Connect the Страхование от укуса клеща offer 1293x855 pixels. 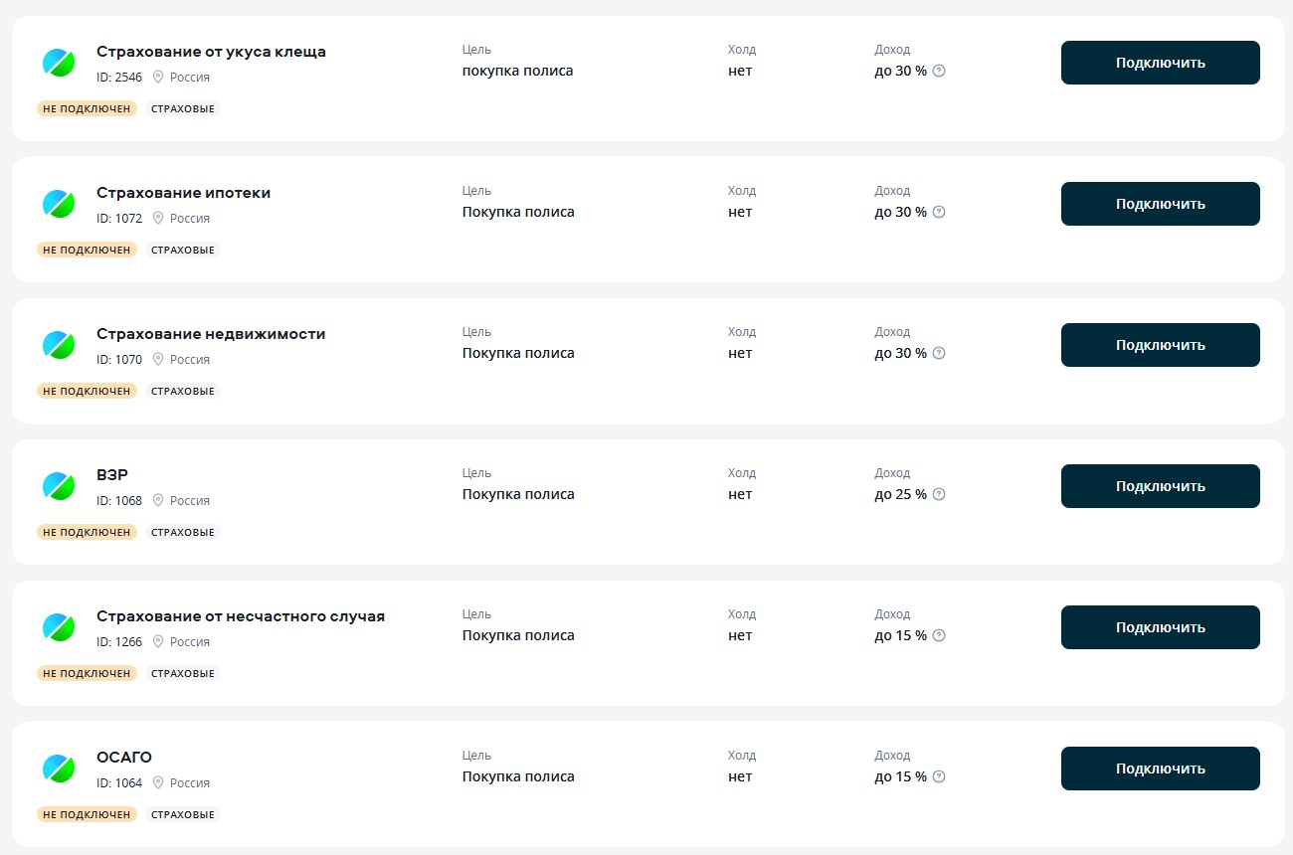[x=1161, y=63]
